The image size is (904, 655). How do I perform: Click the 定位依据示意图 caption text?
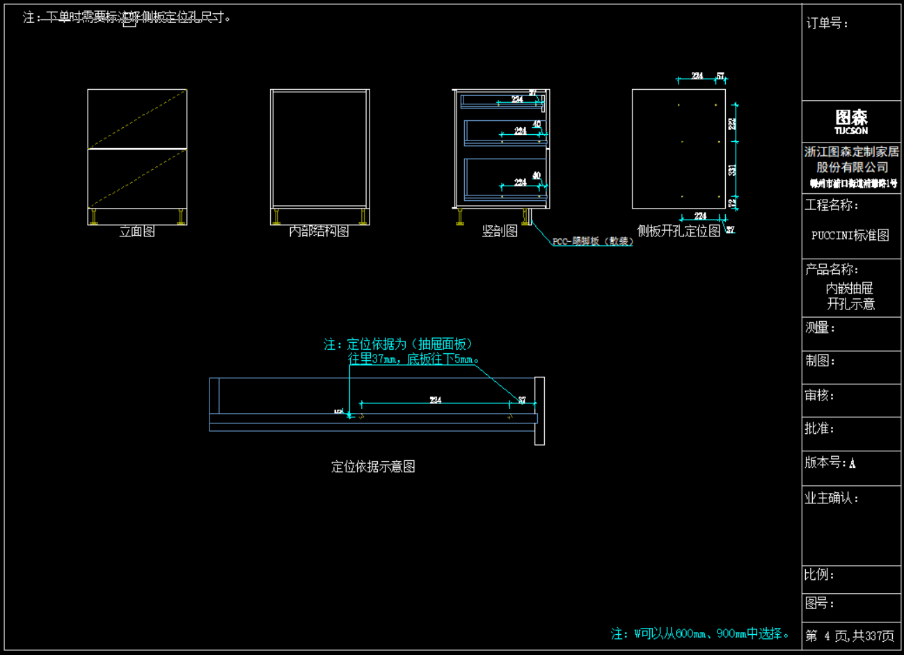pos(373,467)
